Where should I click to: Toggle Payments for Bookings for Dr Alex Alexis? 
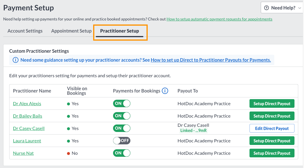pyautogui.click(x=122, y=103)
